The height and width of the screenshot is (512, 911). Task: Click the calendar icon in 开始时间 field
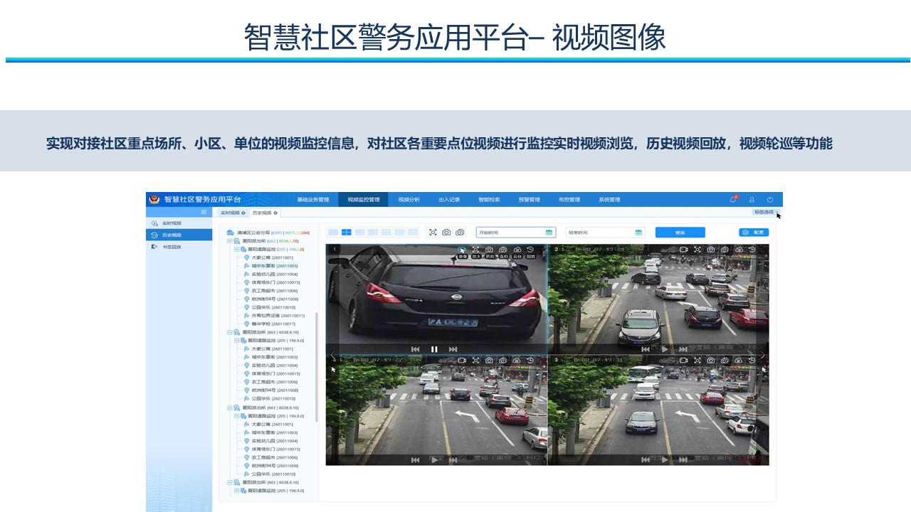[x=549, y=233]
